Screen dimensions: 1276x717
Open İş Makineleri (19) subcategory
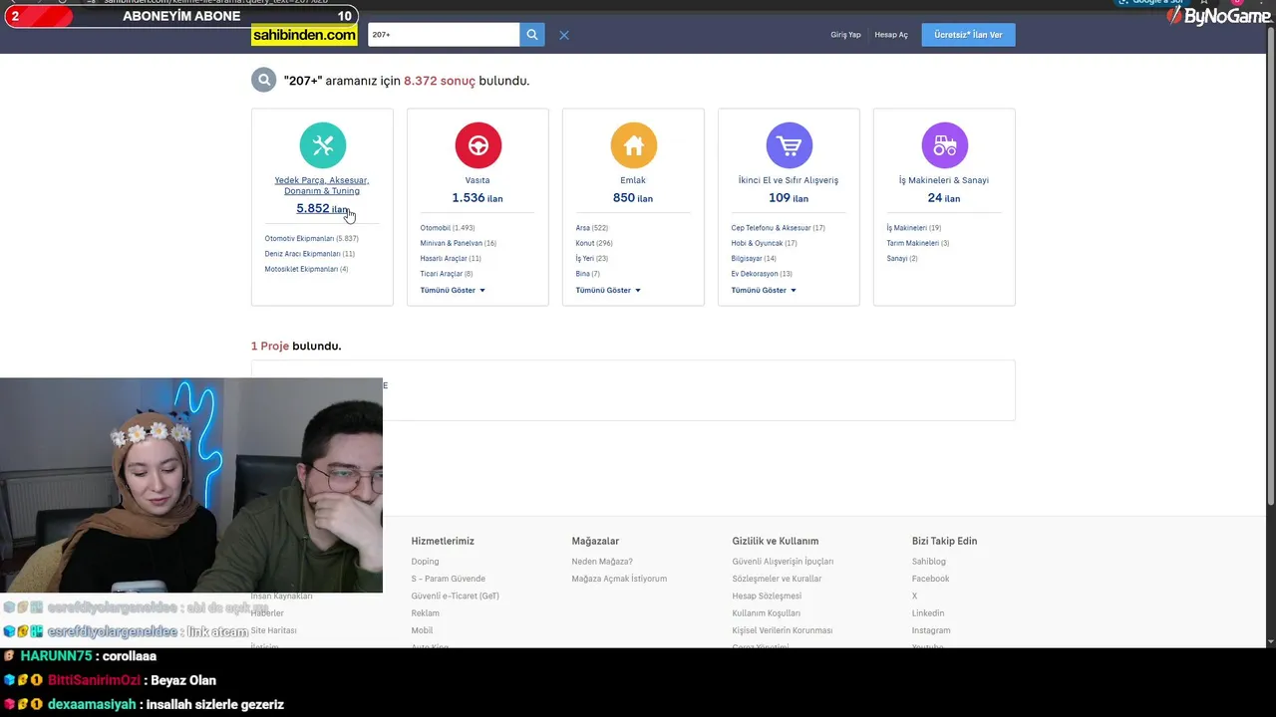(x=914, y=228)
